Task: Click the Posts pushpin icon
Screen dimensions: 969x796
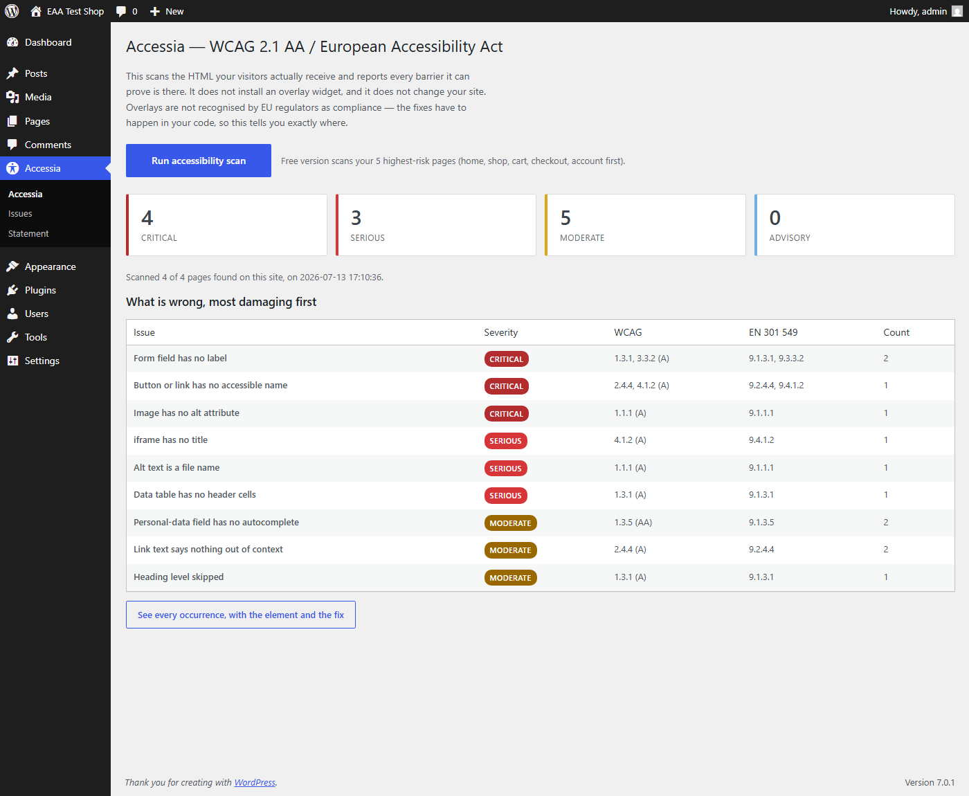Action: click(12, 73)
